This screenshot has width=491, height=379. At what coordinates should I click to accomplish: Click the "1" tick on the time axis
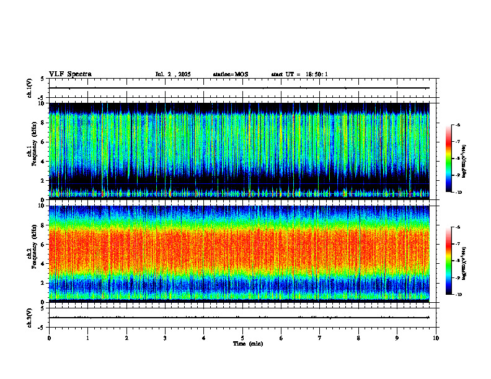[x=87, y=338]
